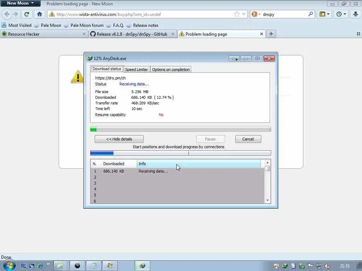Open the address bar history dropdown arrow
This screenshot has width=362, height=271.
point(244,14)
